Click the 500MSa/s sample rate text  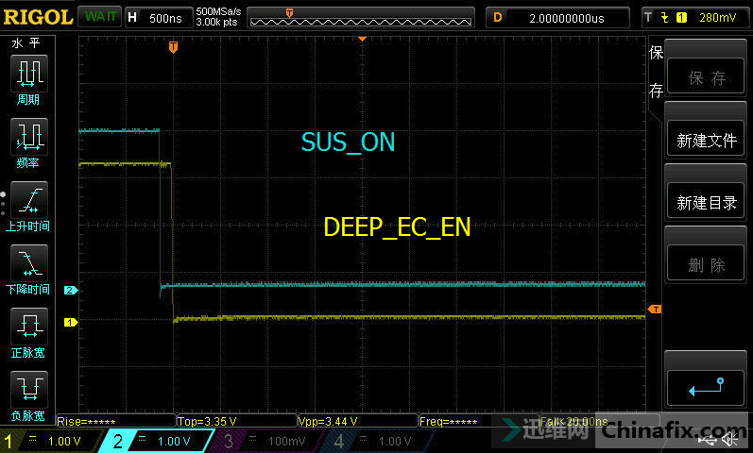click(x=218, y=11)
